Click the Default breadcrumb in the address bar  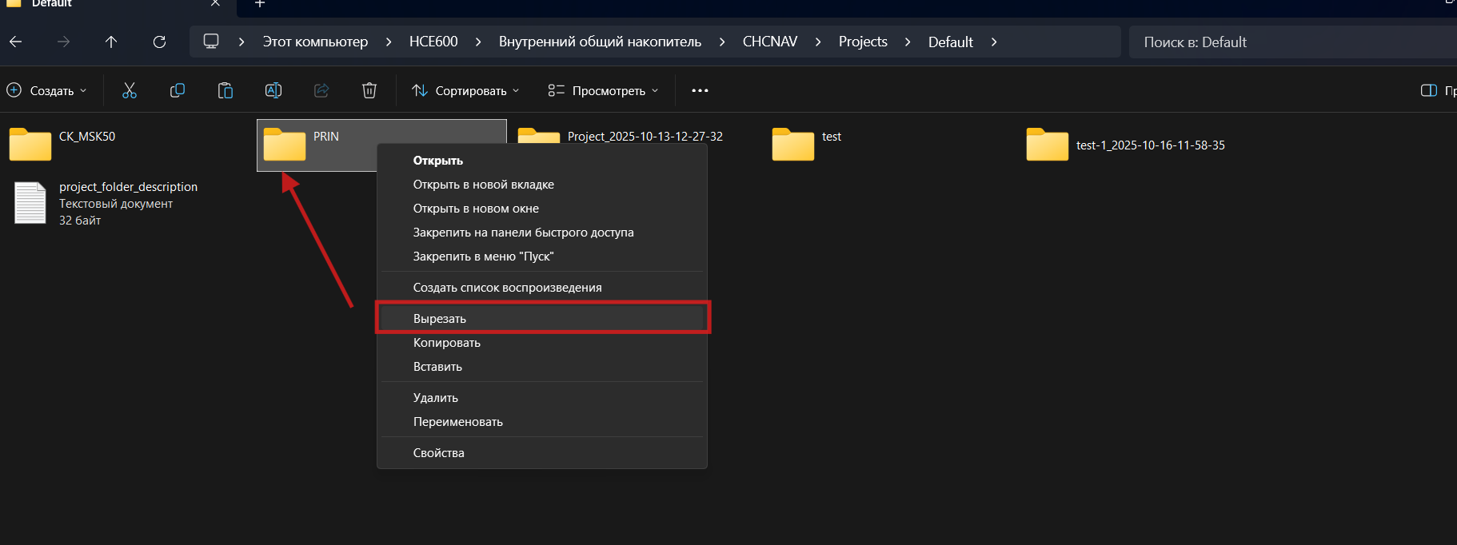pyautogui.click(x=951, y=42)
